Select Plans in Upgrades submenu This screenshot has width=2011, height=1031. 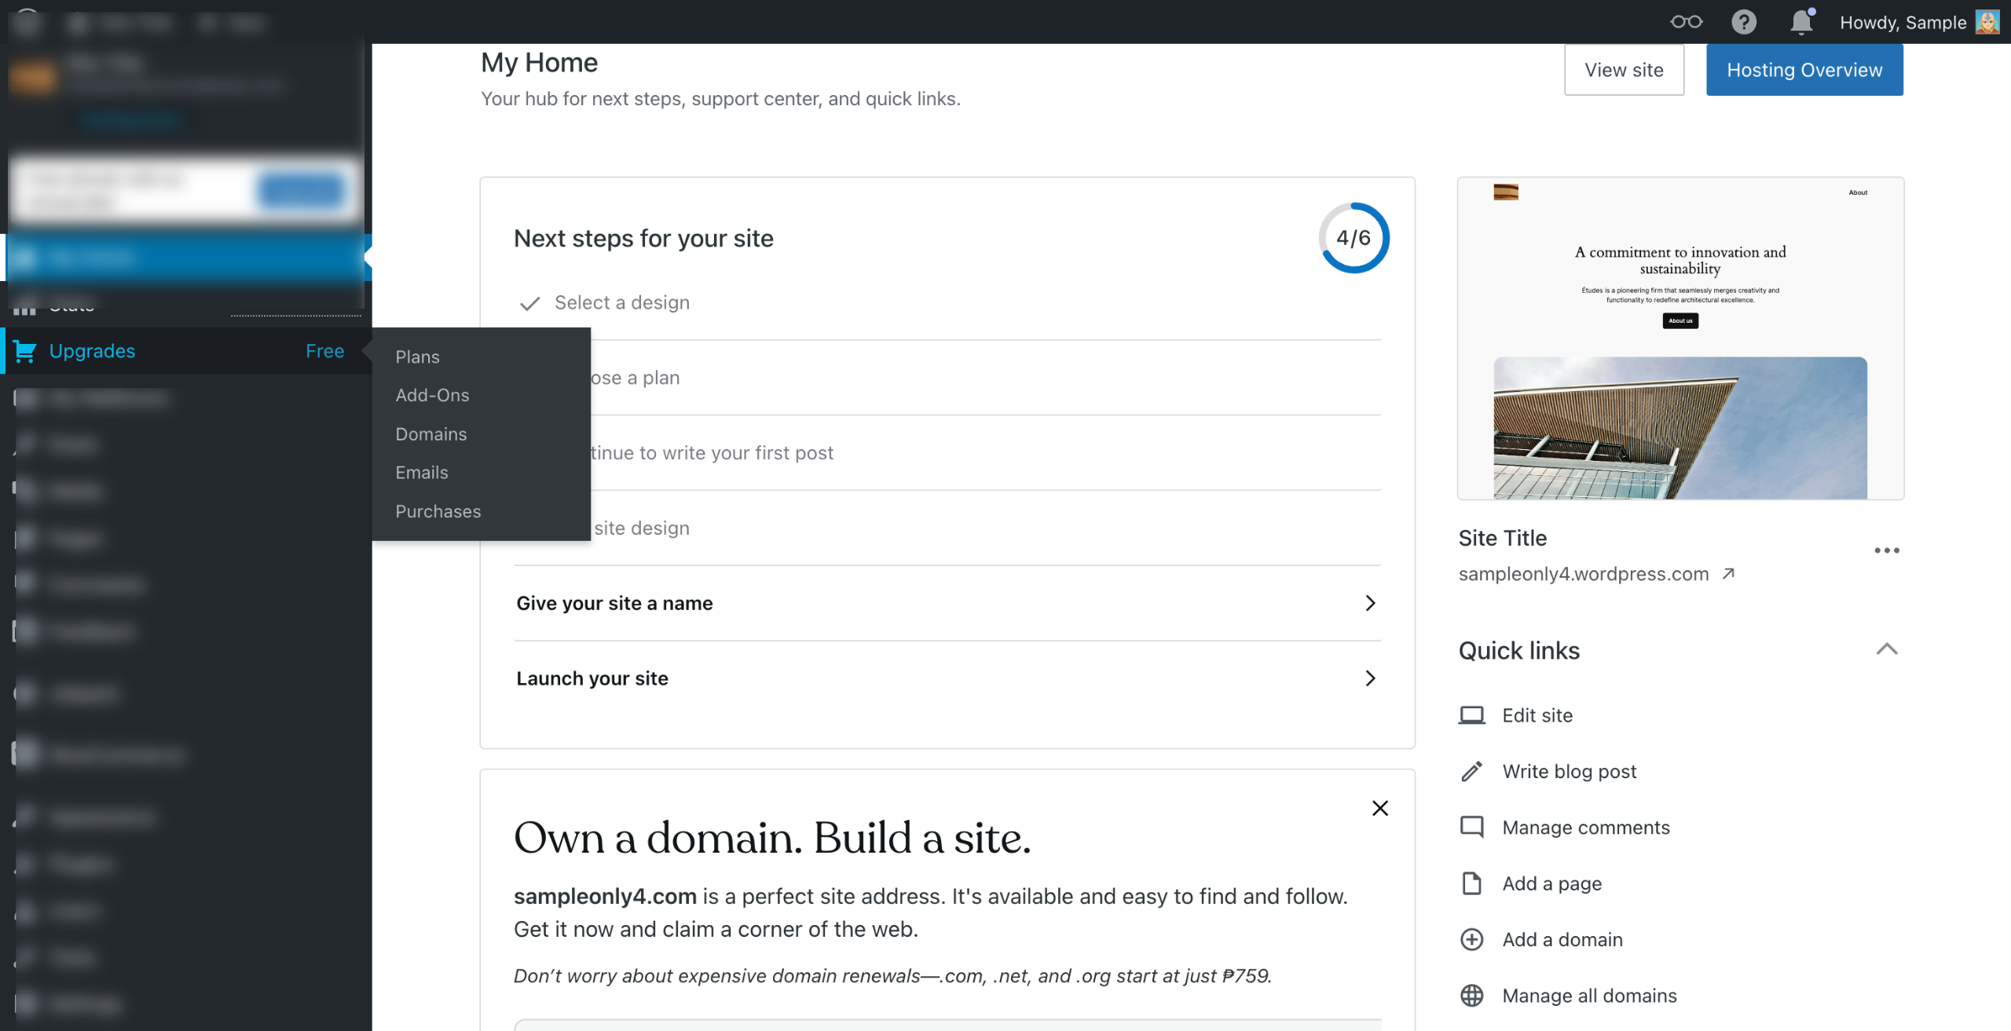[x=417, y=356]
